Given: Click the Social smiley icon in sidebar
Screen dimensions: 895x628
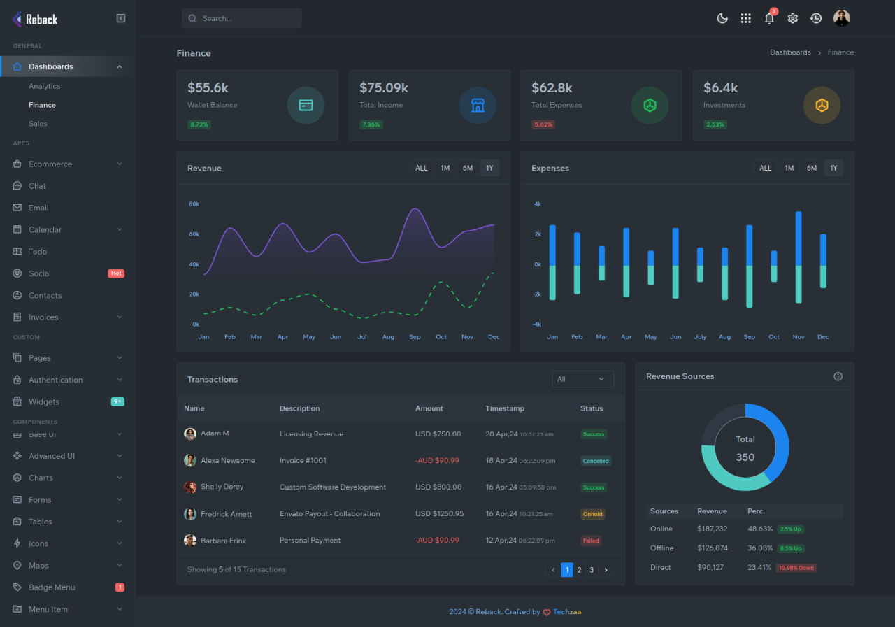Looking at the screenshot, I should (17, 273).
